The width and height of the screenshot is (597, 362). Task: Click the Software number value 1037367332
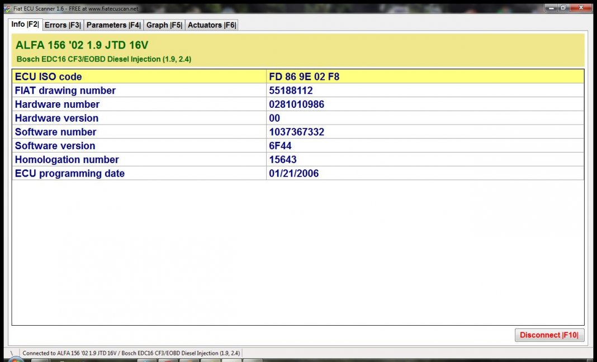tap(296, 132)
